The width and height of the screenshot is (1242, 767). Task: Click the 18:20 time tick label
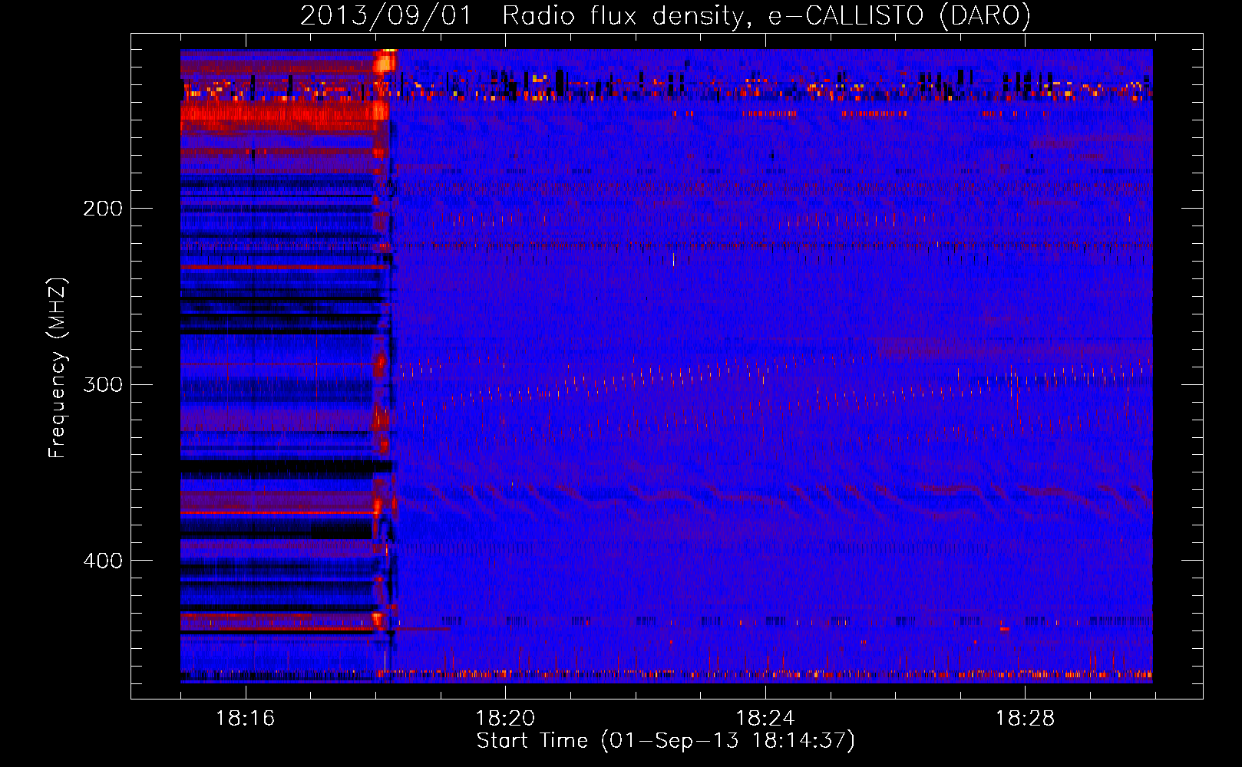505,719
